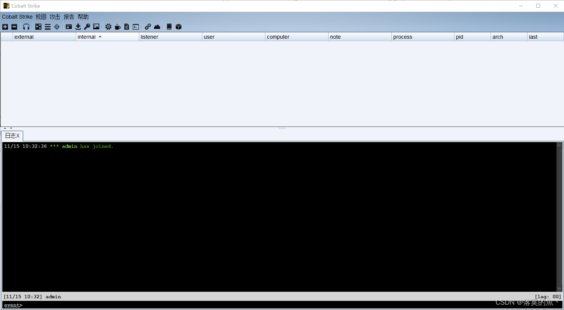Switch to pivot graph view icon
Image resolution: width=564 pixels, height=310 pixels.
[38, 27]
